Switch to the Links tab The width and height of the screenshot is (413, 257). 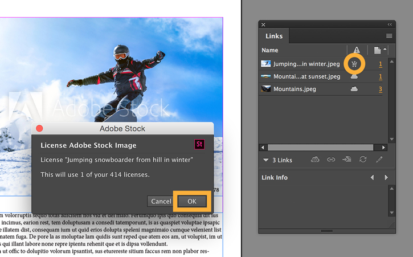[x=274, y=36]
